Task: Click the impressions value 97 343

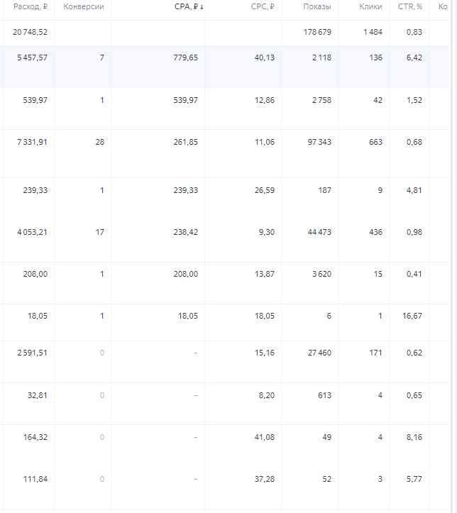Action: tap(316, 143)
